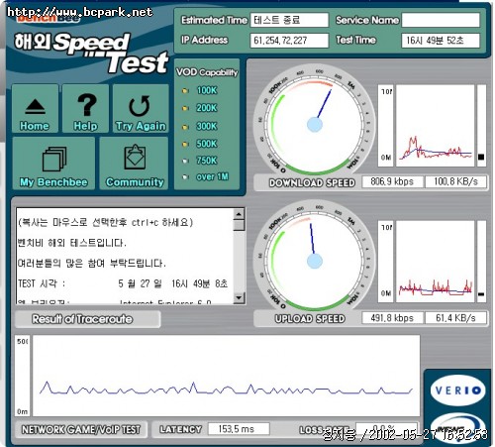Click the TEST 시각 line in the message box
The height and width of the screenshot is (447, 495).
(123, 283)
